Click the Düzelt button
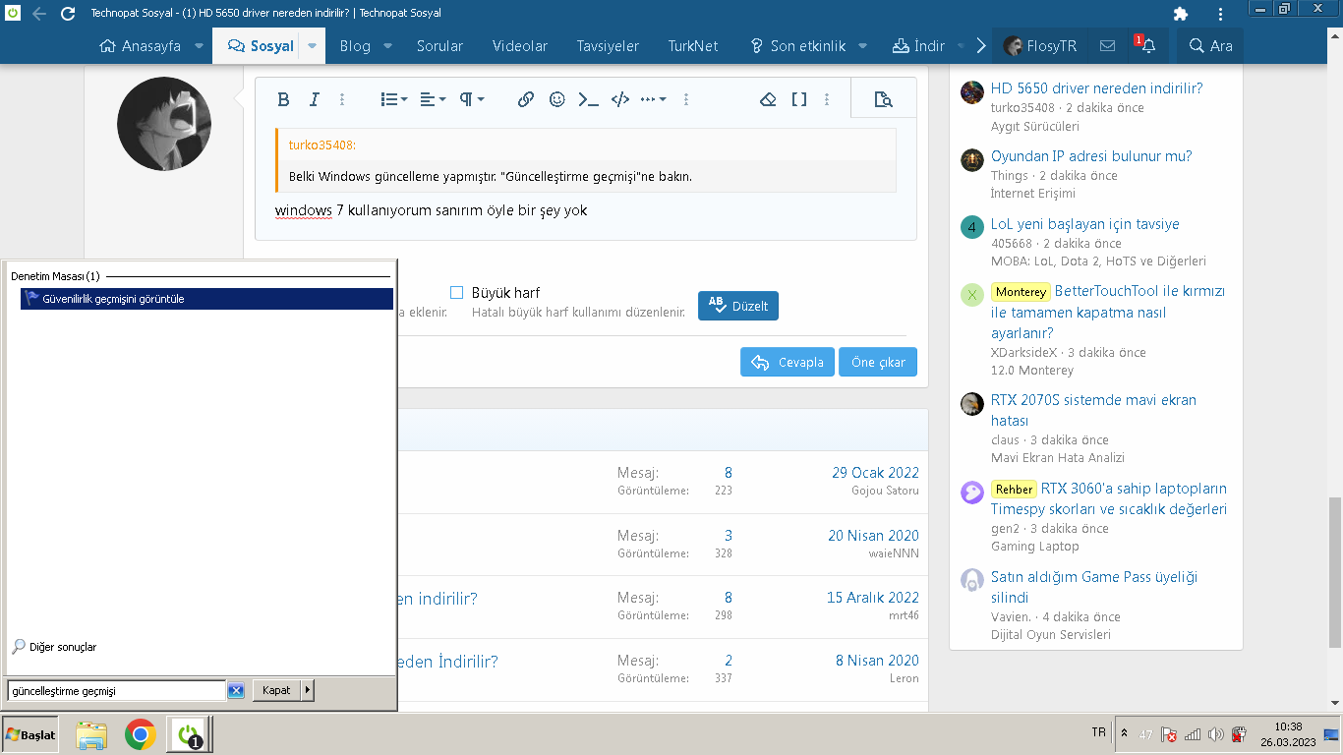 [738, 306]
